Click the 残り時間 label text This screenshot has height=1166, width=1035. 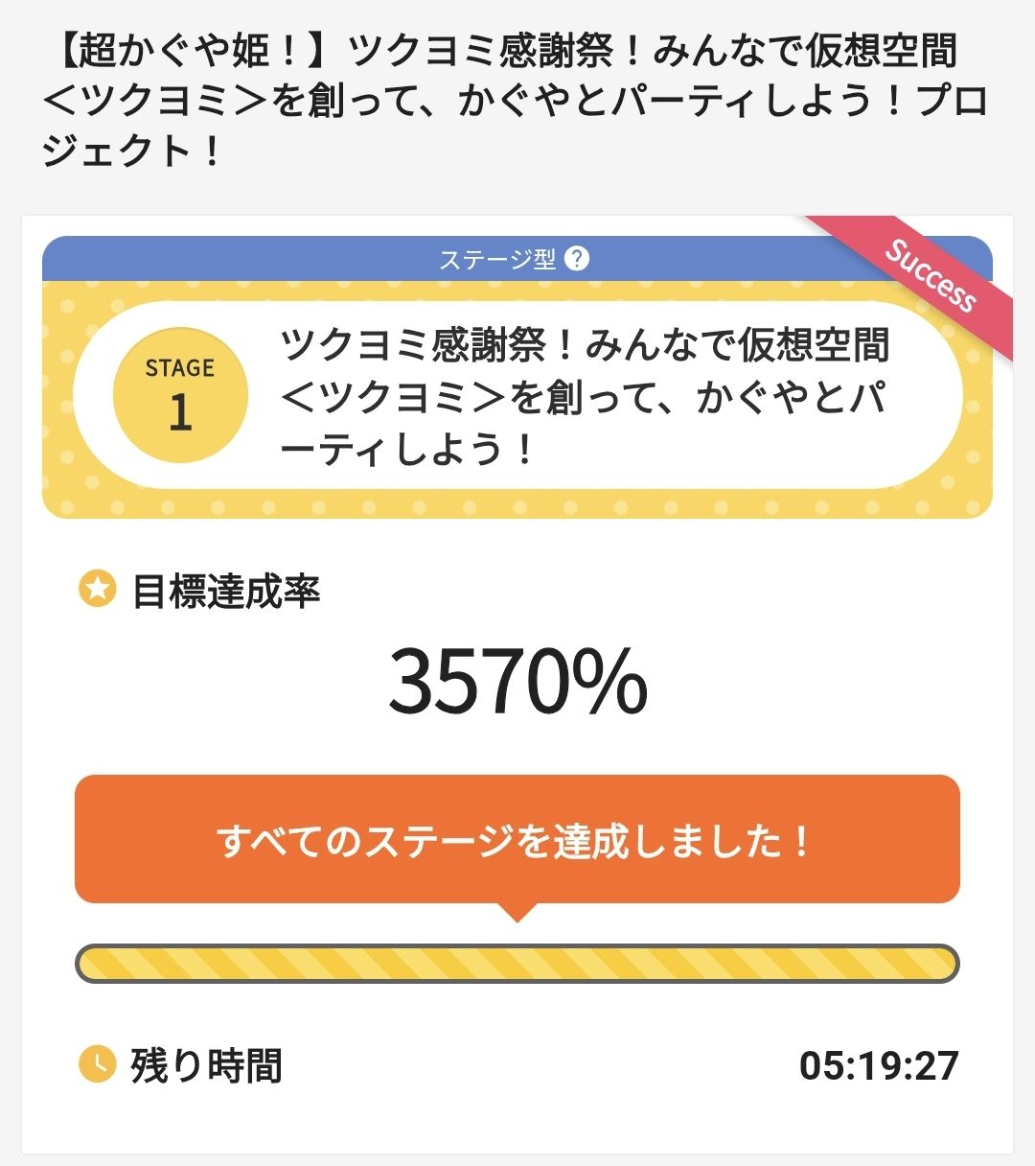point(207,1065)
